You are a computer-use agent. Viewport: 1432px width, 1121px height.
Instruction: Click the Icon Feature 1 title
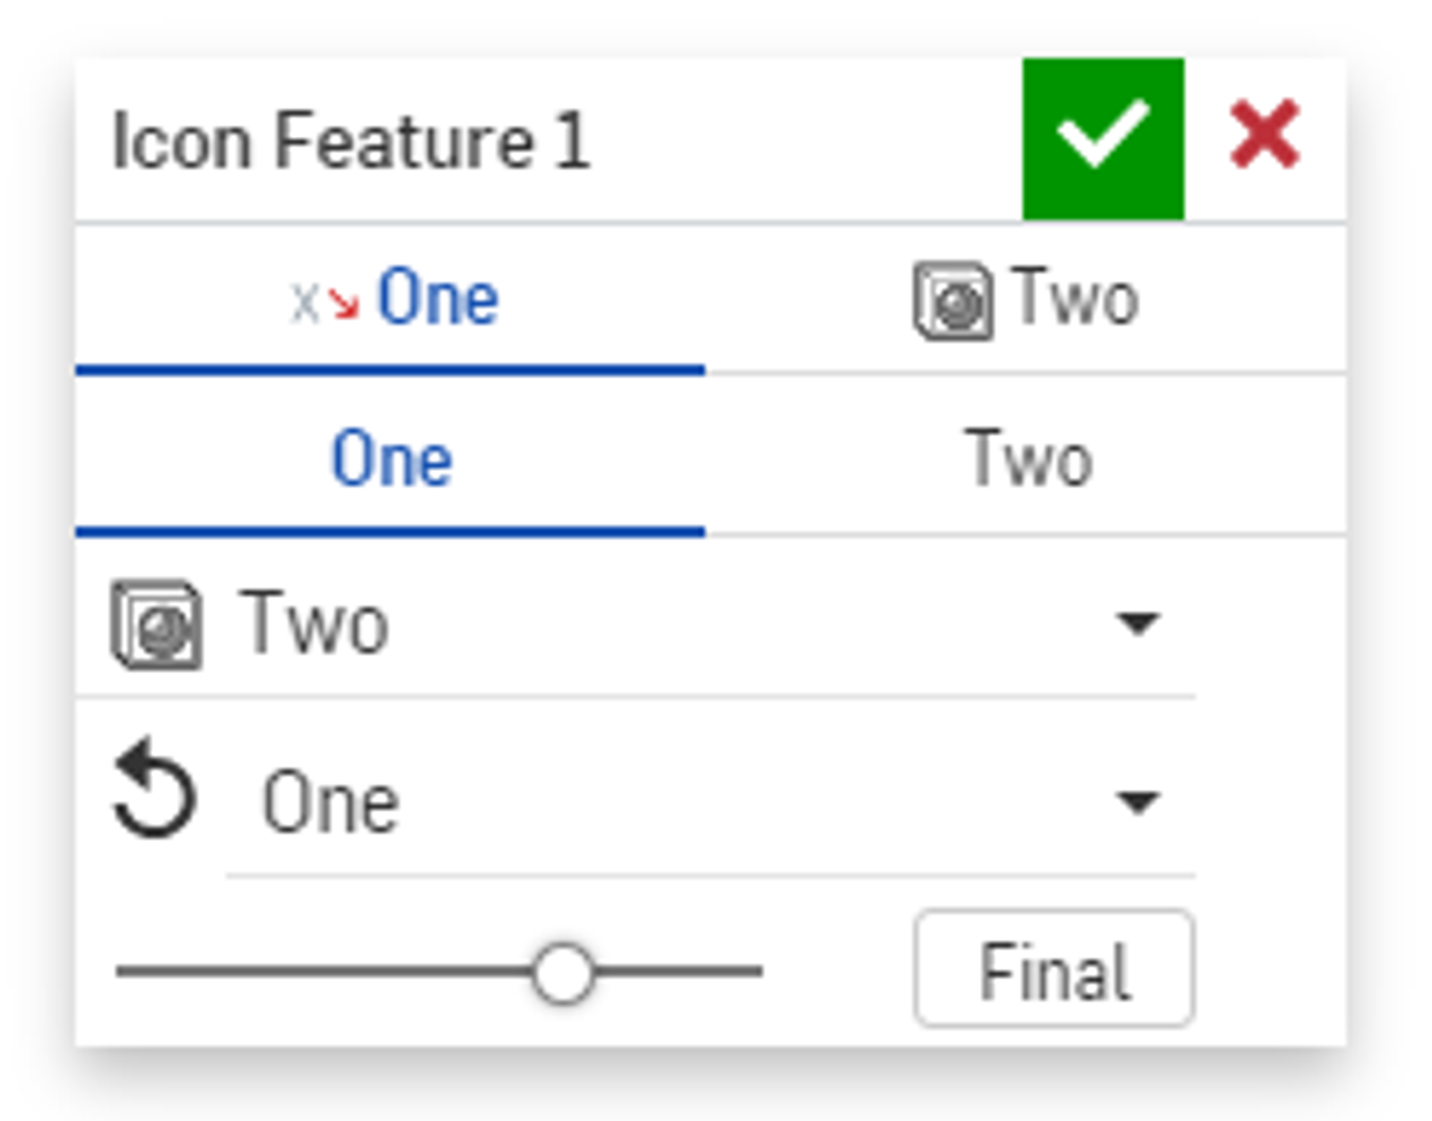coord(351,141)
